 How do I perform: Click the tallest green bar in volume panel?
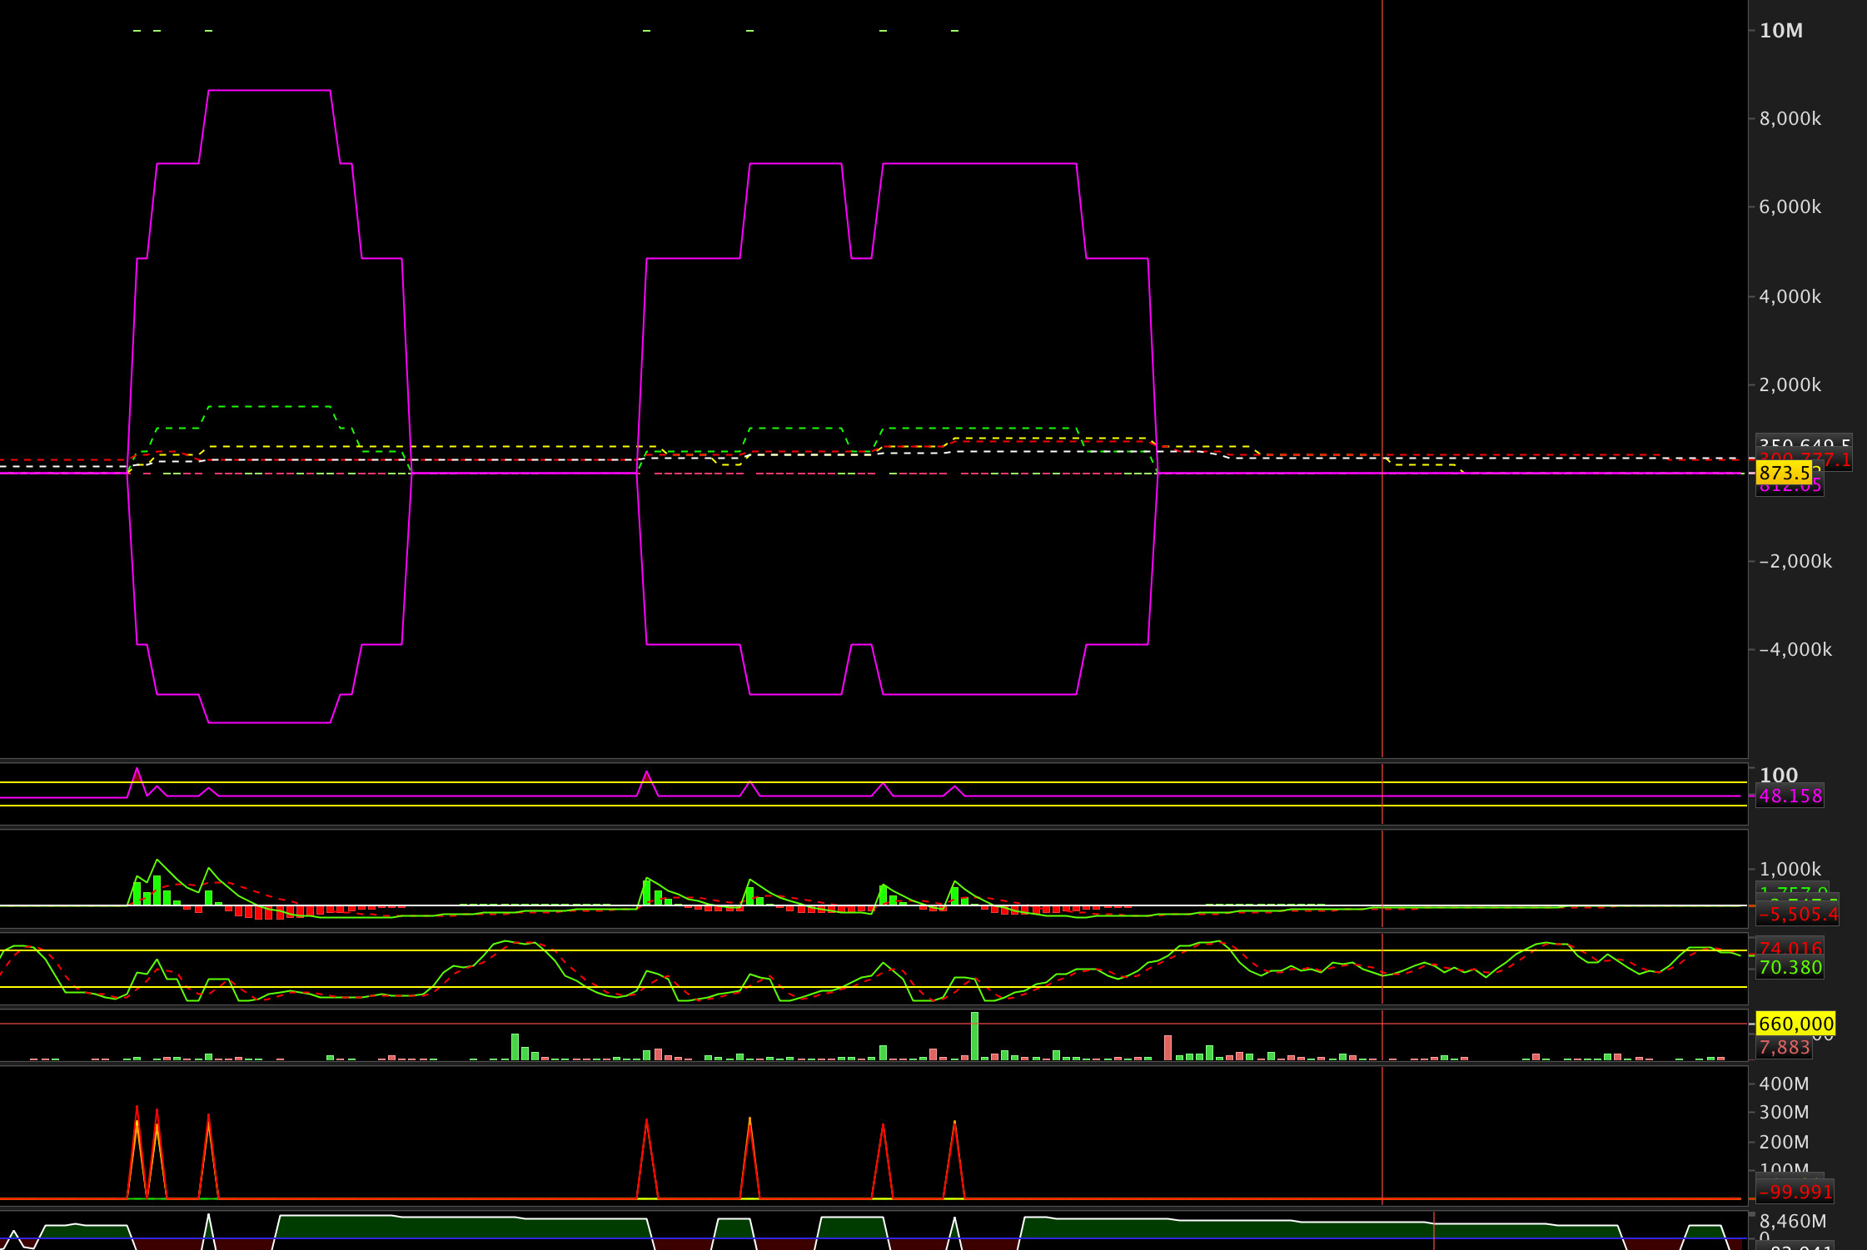974,1035
